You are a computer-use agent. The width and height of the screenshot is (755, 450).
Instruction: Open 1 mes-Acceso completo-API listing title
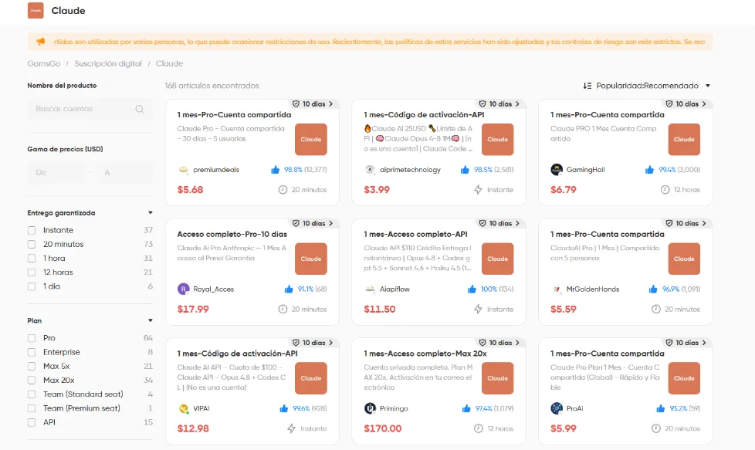[415, 234]
